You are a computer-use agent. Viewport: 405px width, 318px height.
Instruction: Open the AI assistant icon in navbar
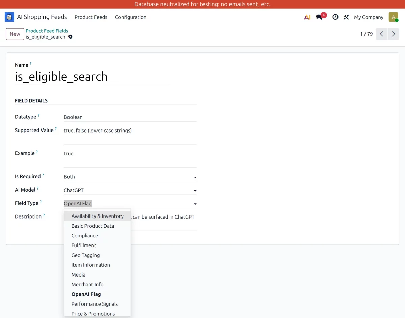point(307,17)
